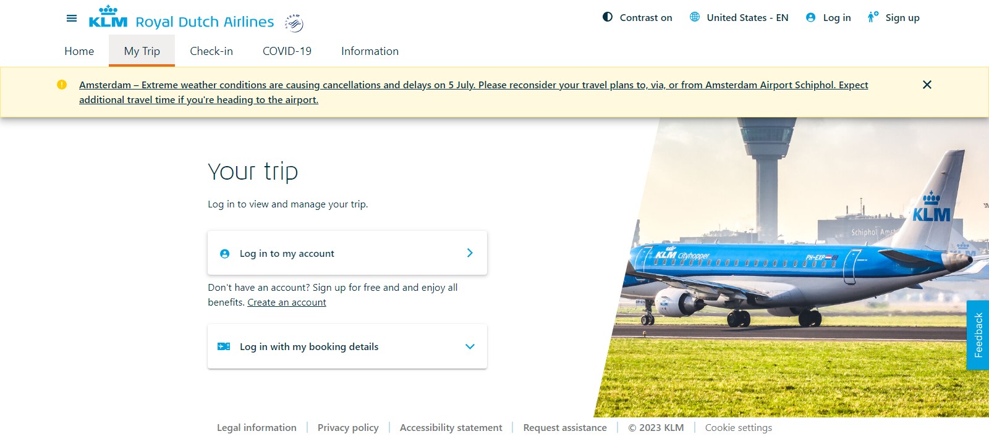The width and height of the screenshot is (989, 447).
Task: Open the blue Feedback side tab
Action: (978, 335)
